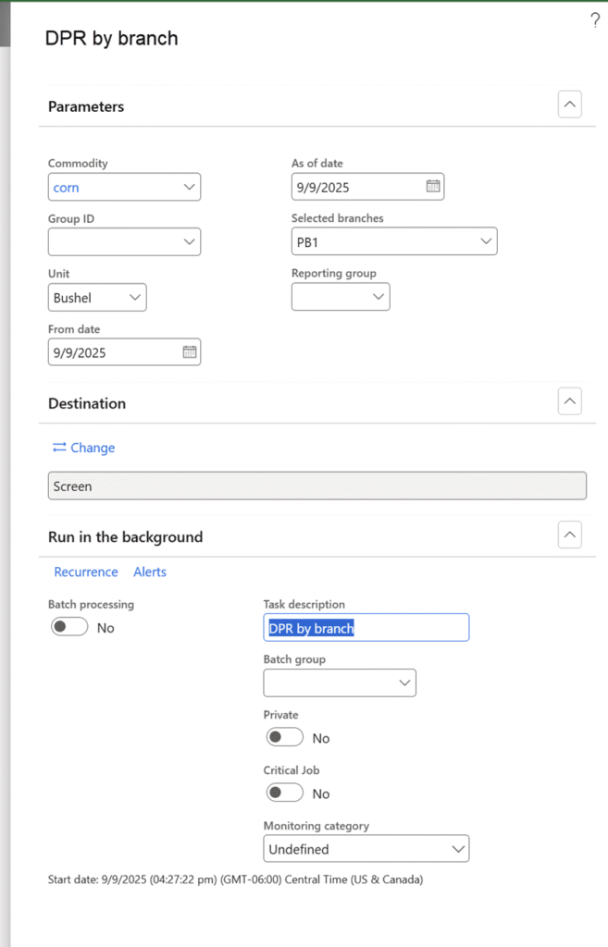The width and height of the screenshot is (608, 947).
Task: Collapse the Parameters section
Action: (x=570, y=105)
